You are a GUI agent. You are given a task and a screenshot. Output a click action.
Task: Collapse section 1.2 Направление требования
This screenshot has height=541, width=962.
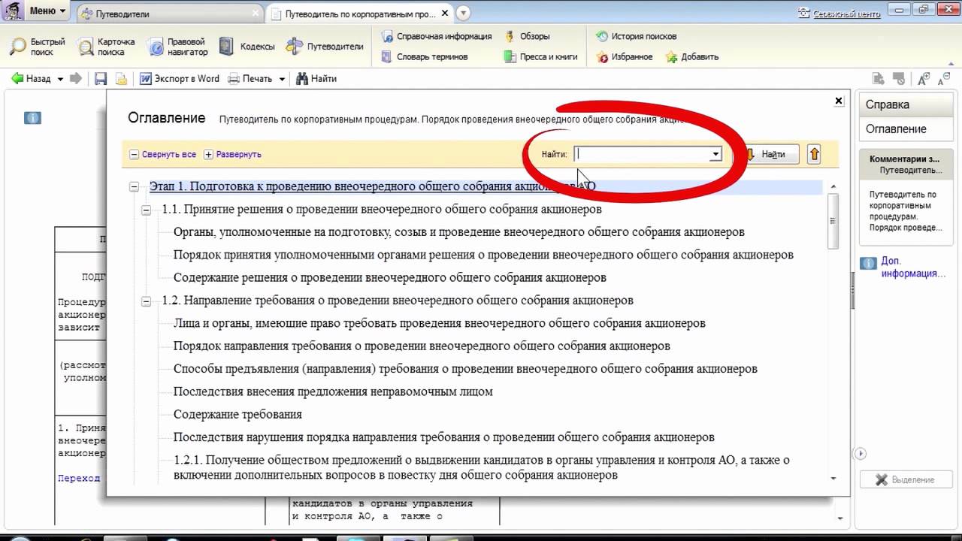pyautogui.click(x=147, y=301)
